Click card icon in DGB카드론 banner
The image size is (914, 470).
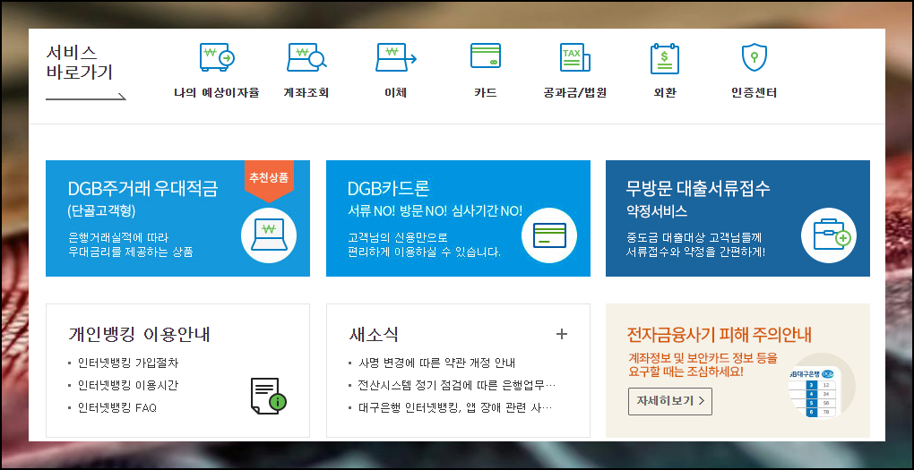pyautogui.click(x=549, y=235)
